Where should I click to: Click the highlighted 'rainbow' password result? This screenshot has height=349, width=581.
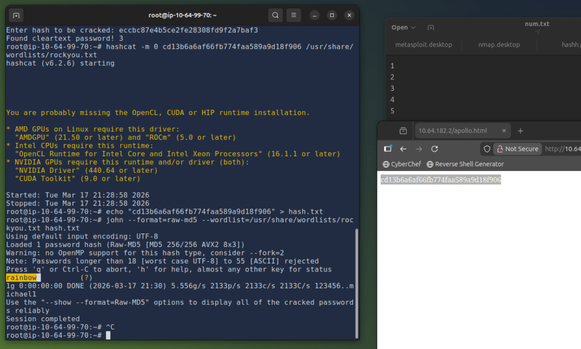point(22,278)
